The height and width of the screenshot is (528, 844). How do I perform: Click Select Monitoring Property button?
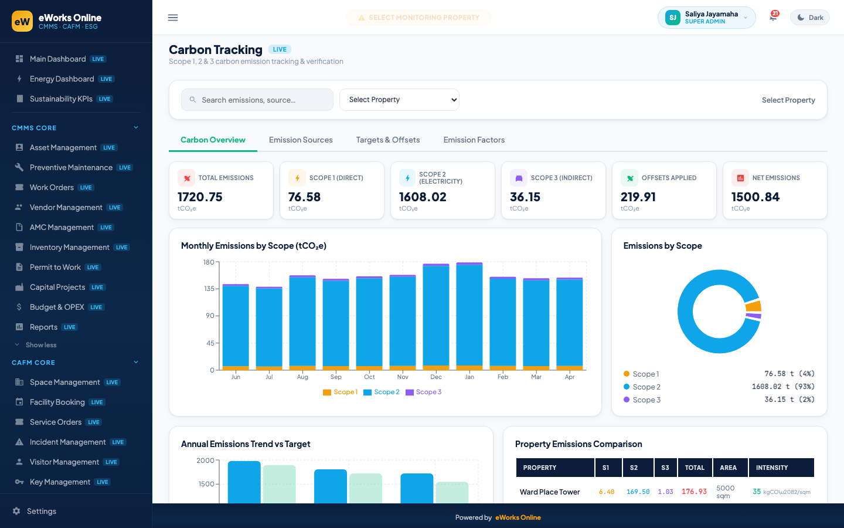coord(418,18)
